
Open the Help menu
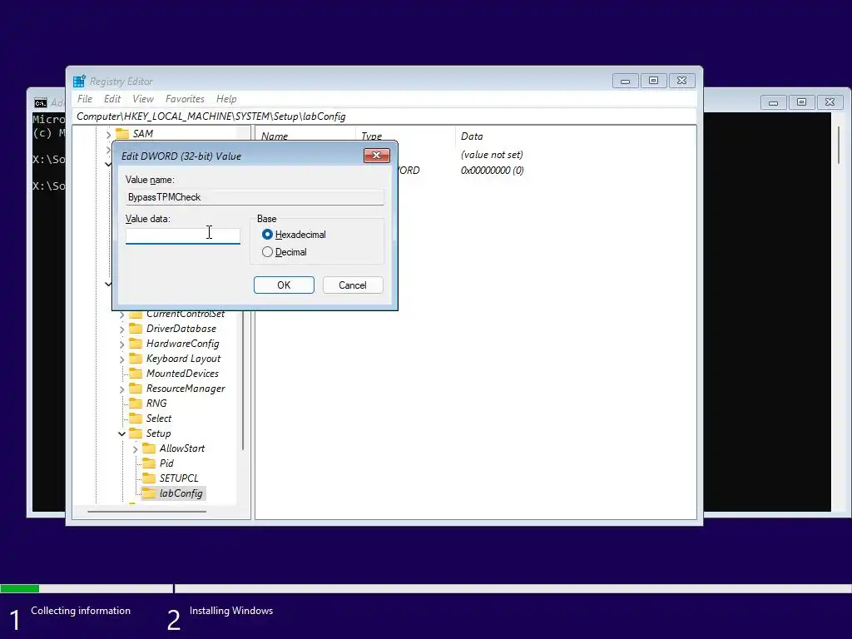point(226,99)
